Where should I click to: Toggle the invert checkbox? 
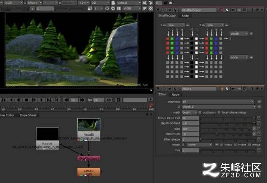pyautogui.click(x=235, y=144)
